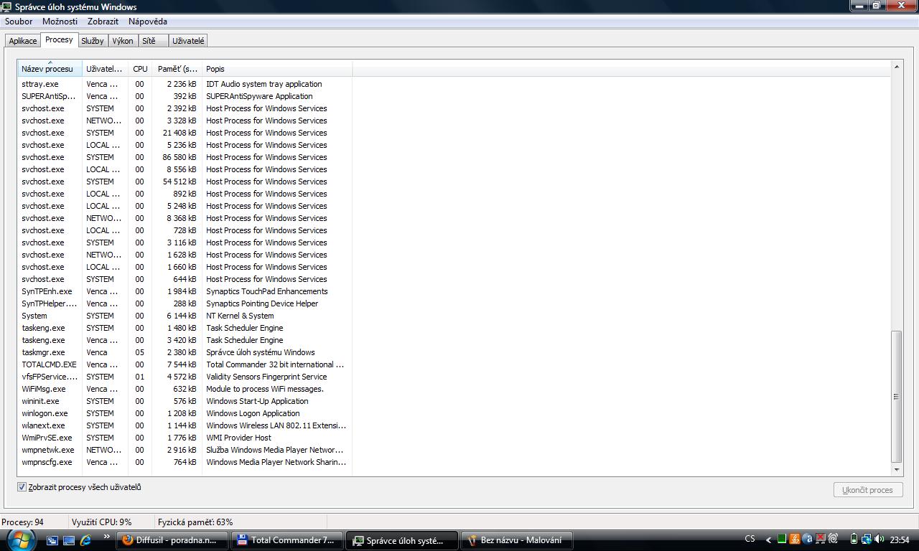Click the blue 'a' tray icon

pos(808,540)
